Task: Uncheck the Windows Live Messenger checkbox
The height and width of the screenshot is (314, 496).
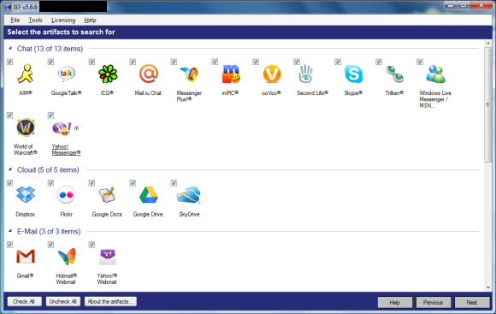Action: [x=420, y=62]
